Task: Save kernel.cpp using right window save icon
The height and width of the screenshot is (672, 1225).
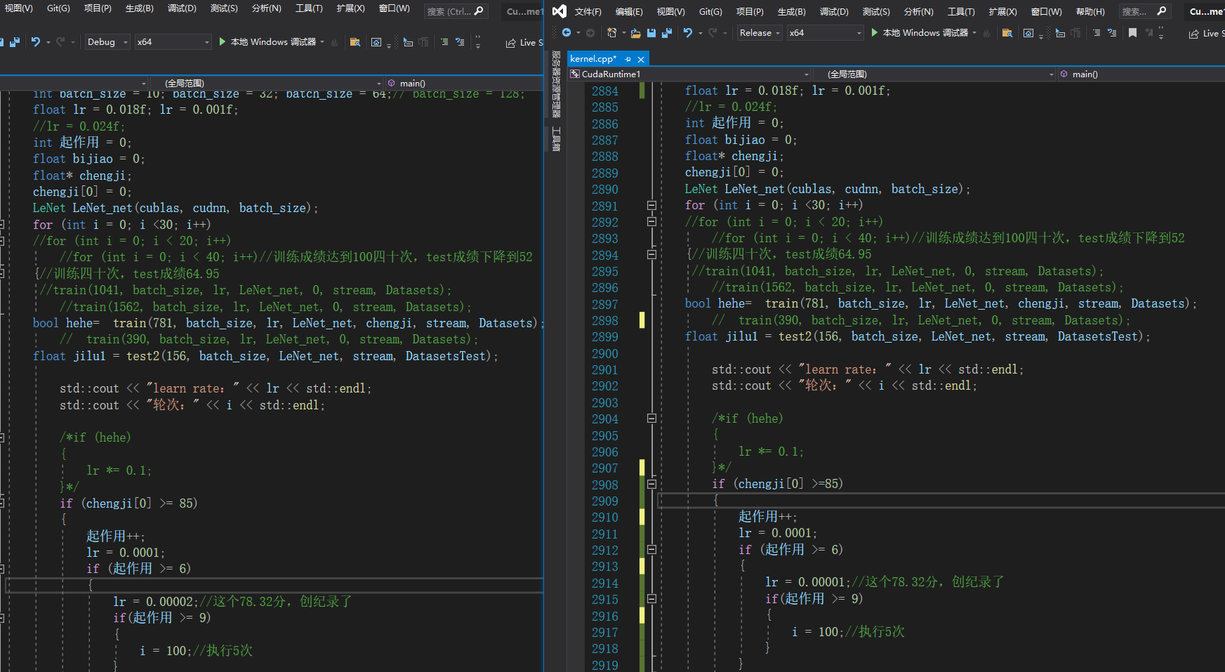Action: click(651, 33)
